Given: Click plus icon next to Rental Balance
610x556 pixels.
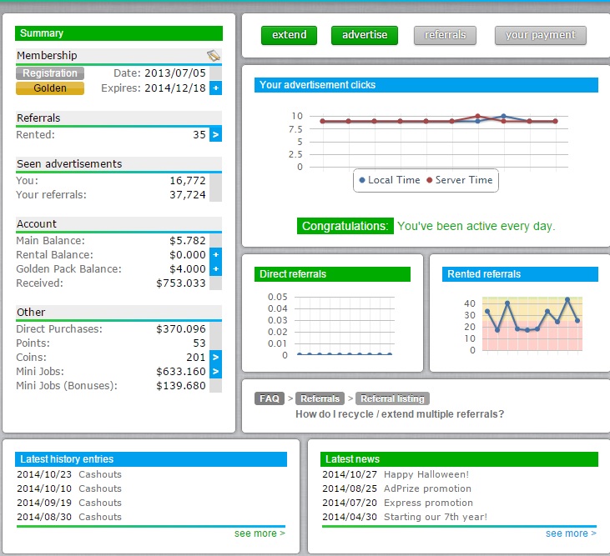Looking at the screenshot, I should (x=216, y=254).
